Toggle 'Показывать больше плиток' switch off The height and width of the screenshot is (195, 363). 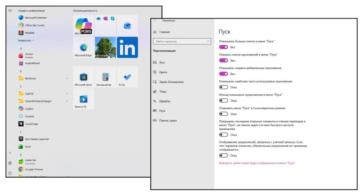[223, 47]
